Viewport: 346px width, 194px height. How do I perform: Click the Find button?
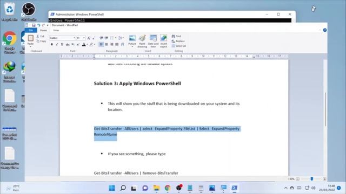pos(177,36)
